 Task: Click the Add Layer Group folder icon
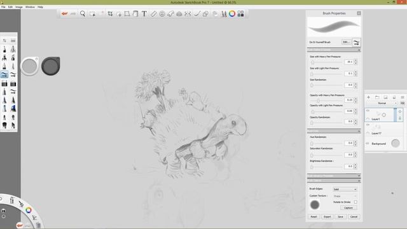pyautogui.click(x=377, y=97)
